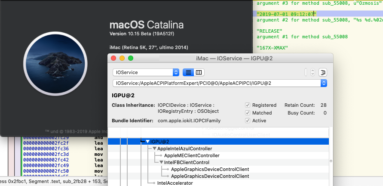Screen dimensions: 383x186
Task: Zoom the IORegistryExplorer window with green button
Action: (131, 58)
